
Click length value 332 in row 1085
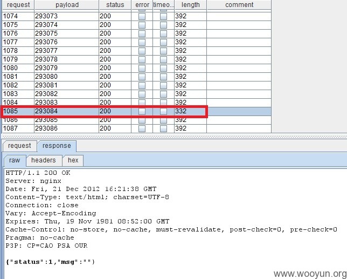click(x=191, y=111)
